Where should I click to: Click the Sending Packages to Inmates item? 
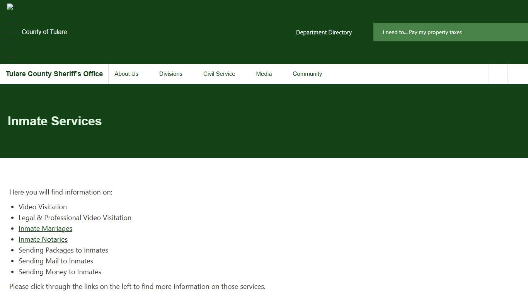(63, 250)
